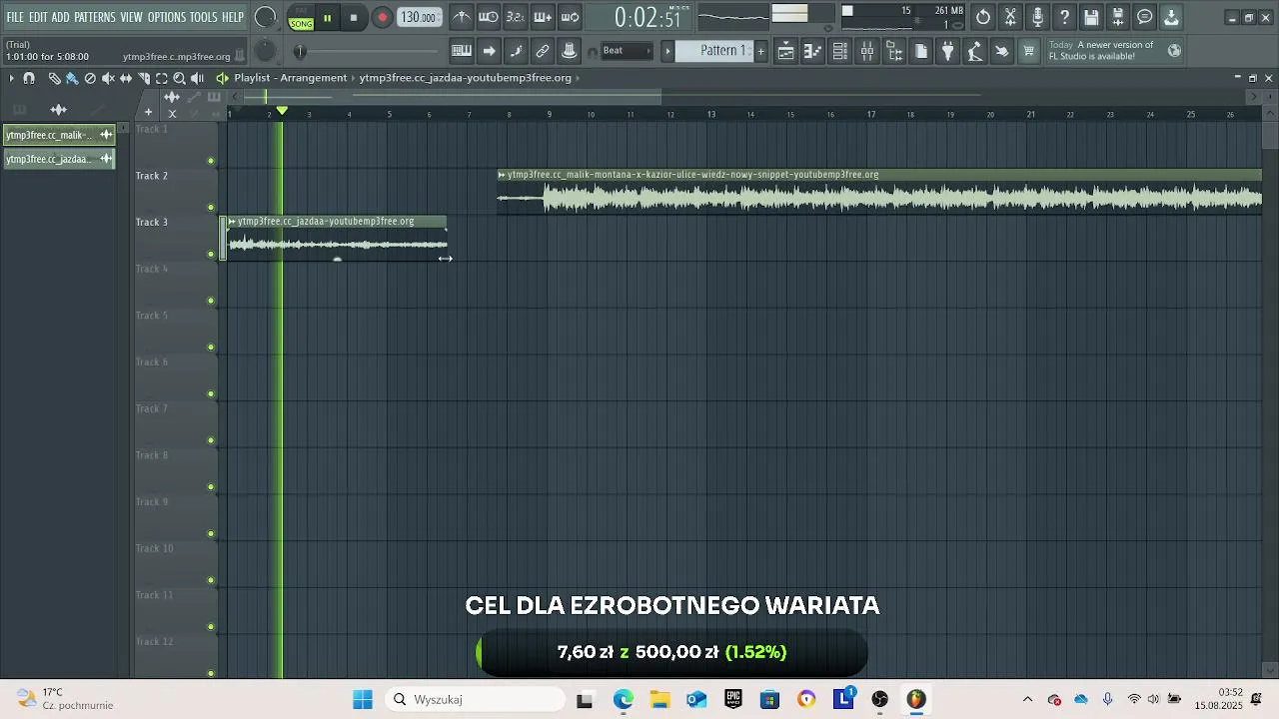The image size is (1279, 719).
Task: Save project with floppy disk icon
Action: (1091, 17)
